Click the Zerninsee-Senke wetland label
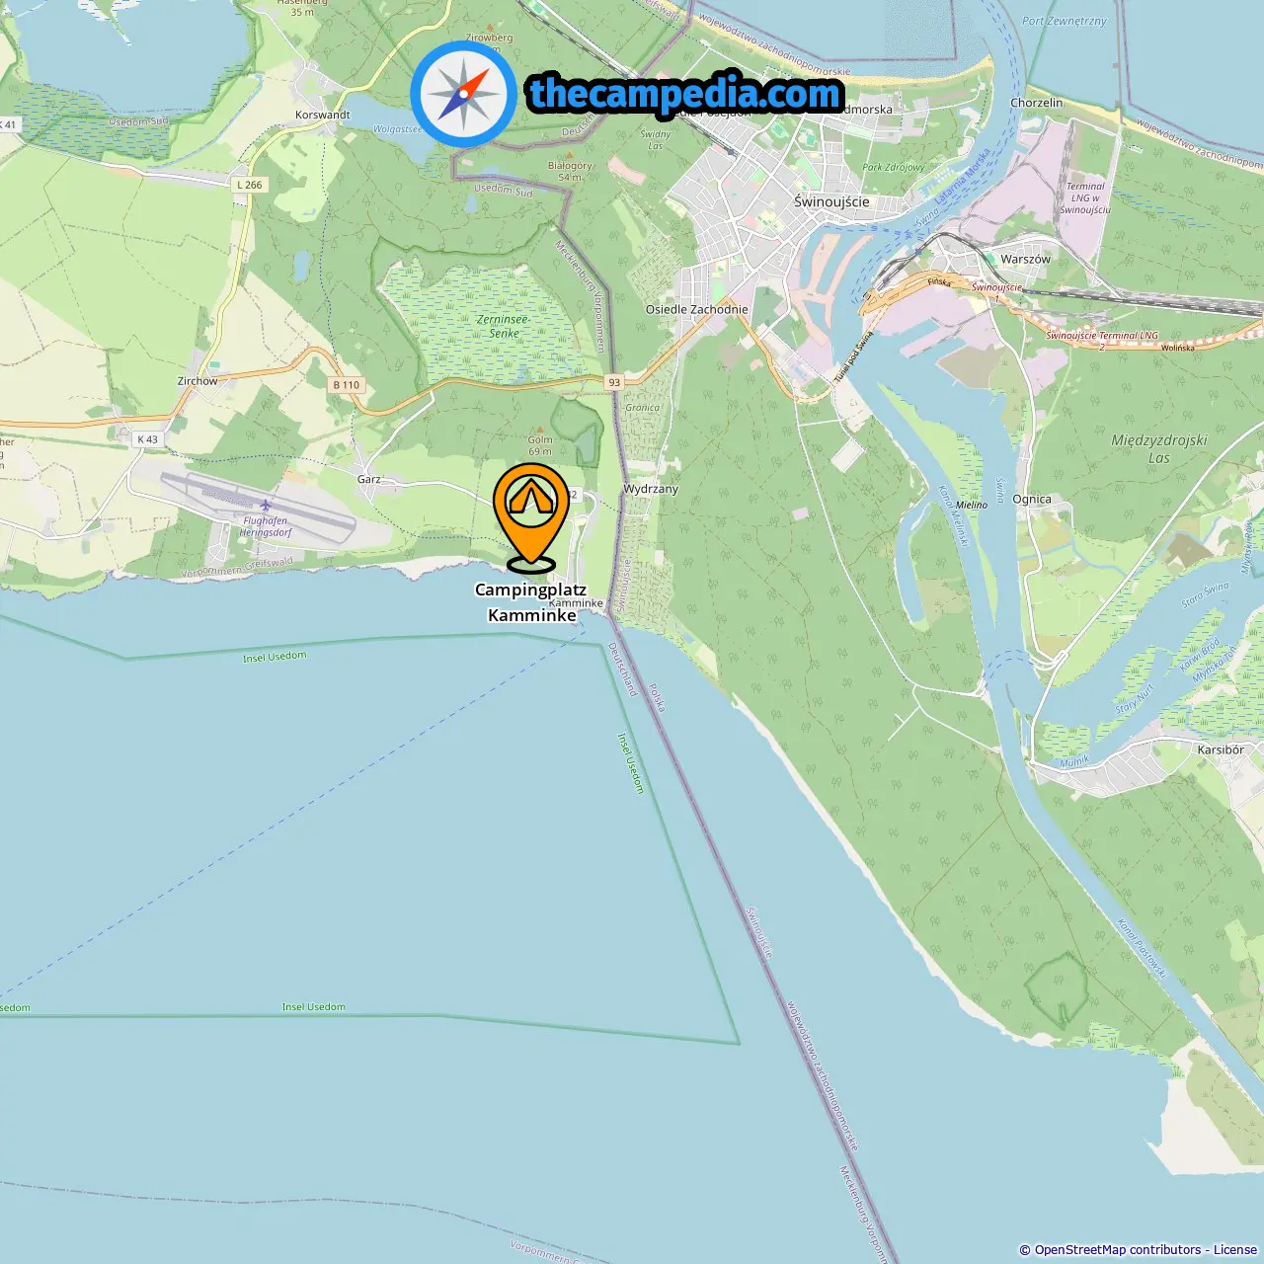This screenshot has width=1264, height=1264. [504, 326]
